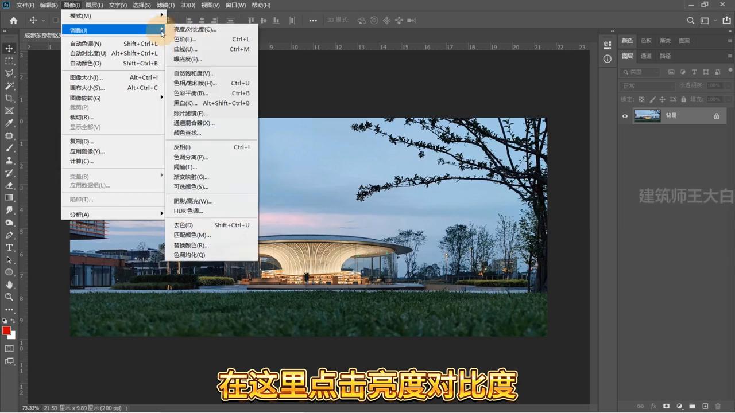Select the Move tool
This screenshot has width=735, height=413.
pos(9,48)
